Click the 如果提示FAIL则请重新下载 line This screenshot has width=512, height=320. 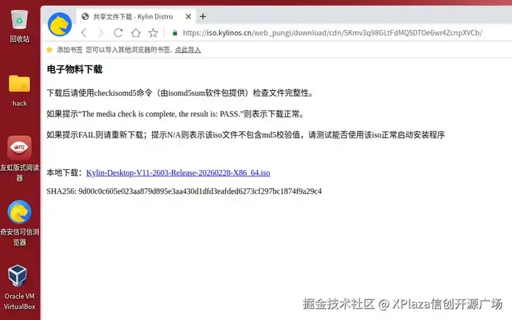tap(245, 135)
